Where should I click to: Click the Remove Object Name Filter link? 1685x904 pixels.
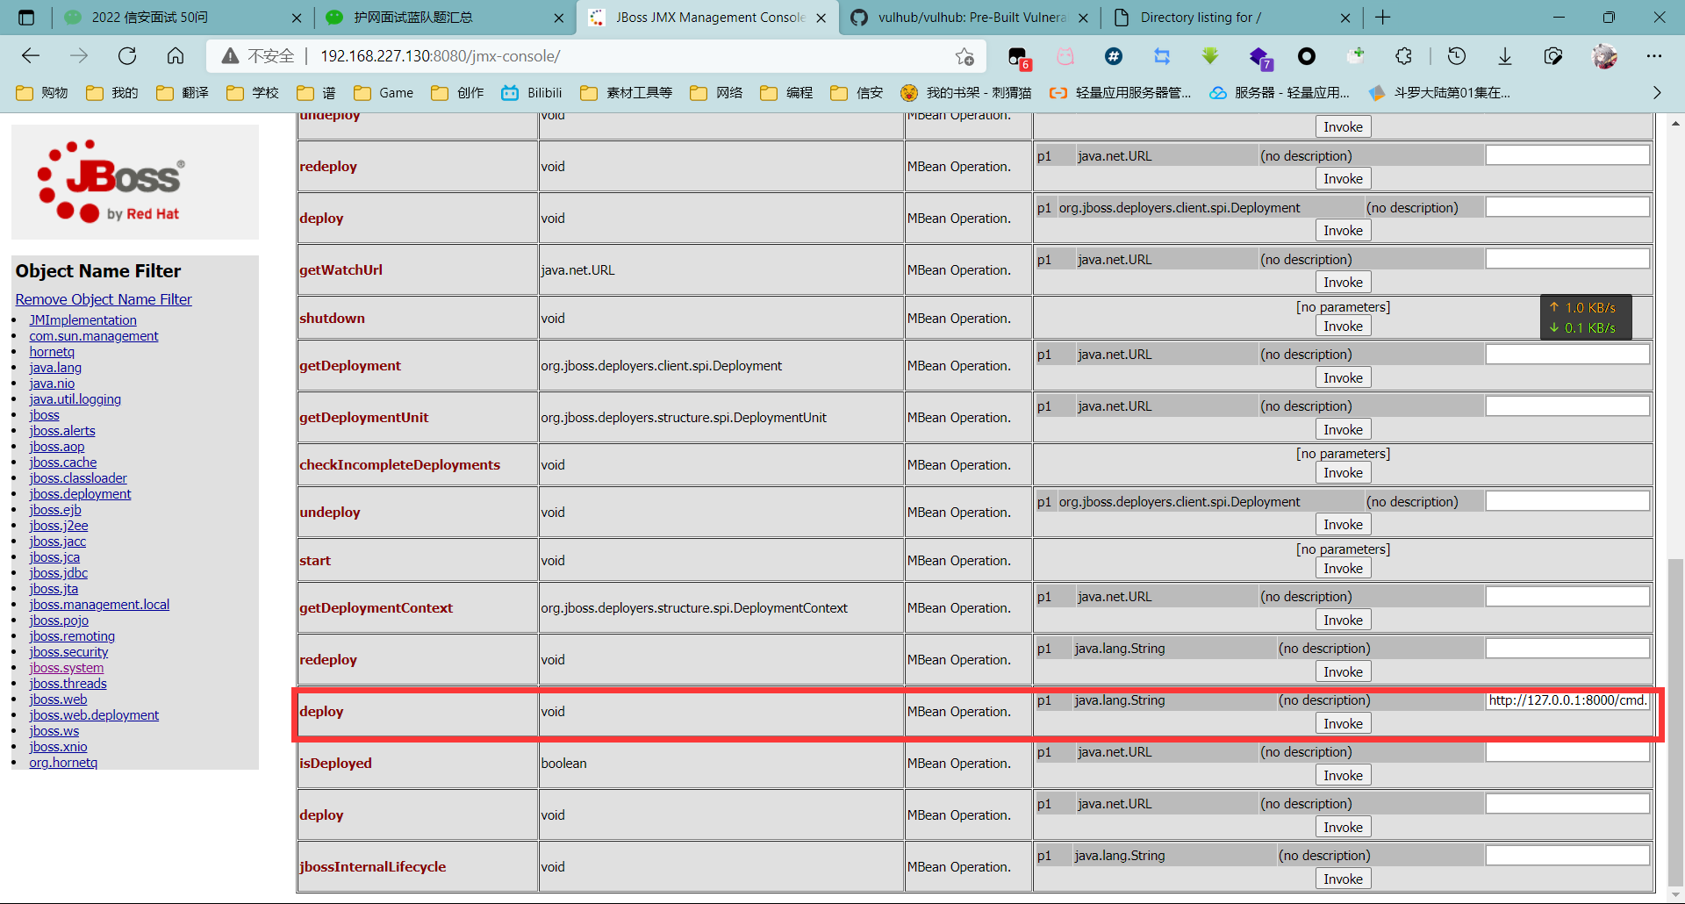coord(103,298)
